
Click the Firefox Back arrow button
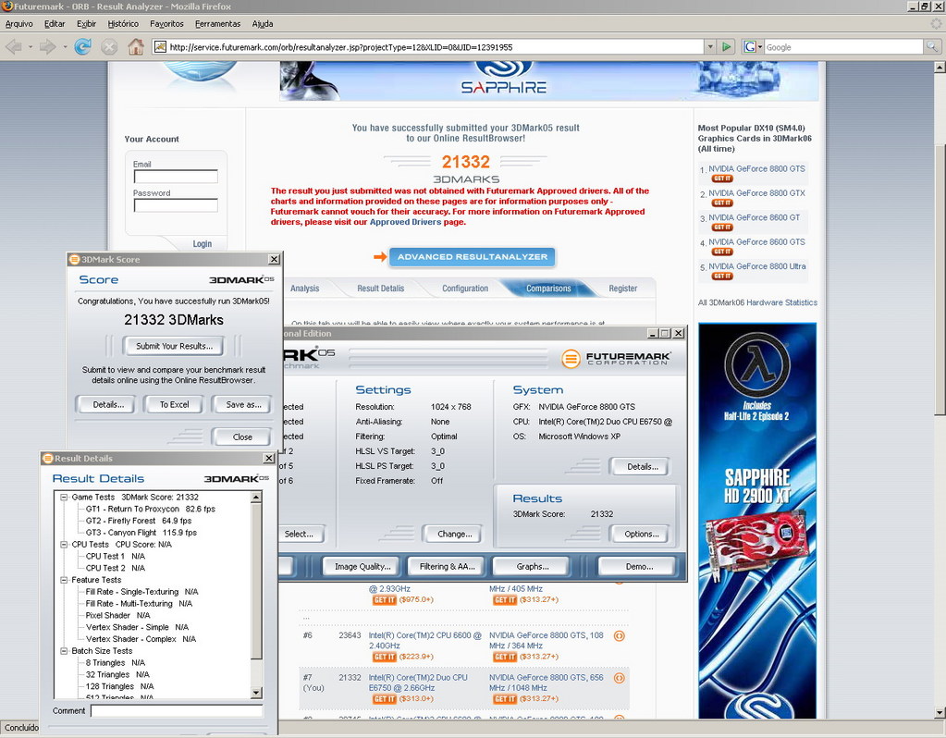(13, 46)
